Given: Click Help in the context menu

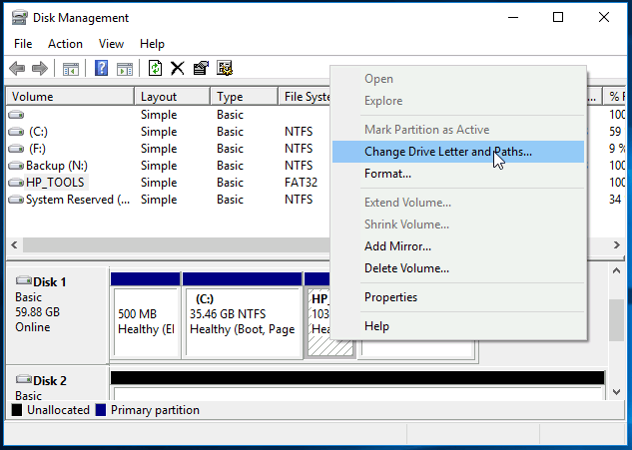Looking at the screenshot, I should (458, 326).
